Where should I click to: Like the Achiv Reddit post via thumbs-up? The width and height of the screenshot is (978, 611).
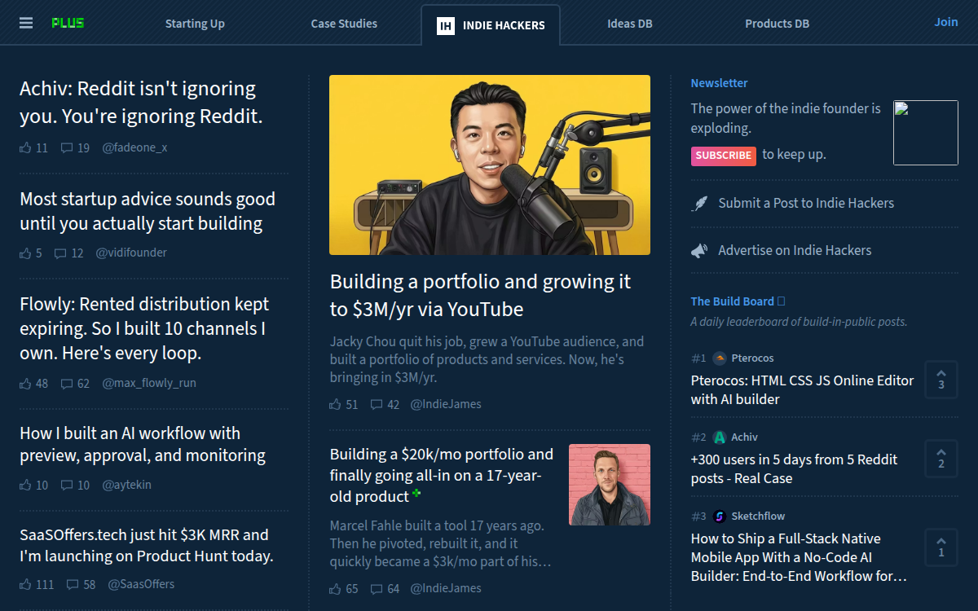[26, 147]
